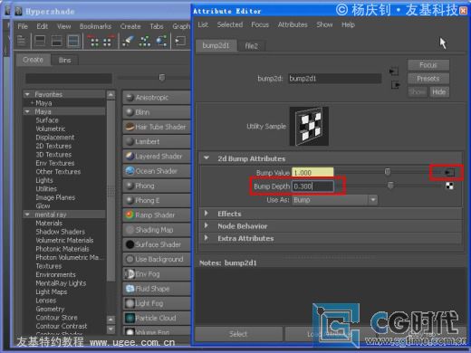Open Attribute Editor Selected menu
Screen dimensions: 471x353
point(230,24)
